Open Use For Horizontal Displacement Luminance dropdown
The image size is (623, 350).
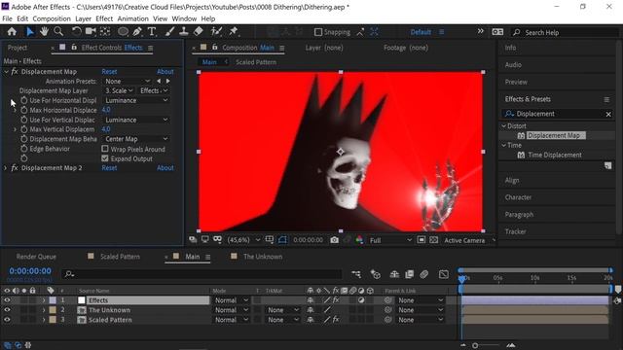[x=136, y=100]
